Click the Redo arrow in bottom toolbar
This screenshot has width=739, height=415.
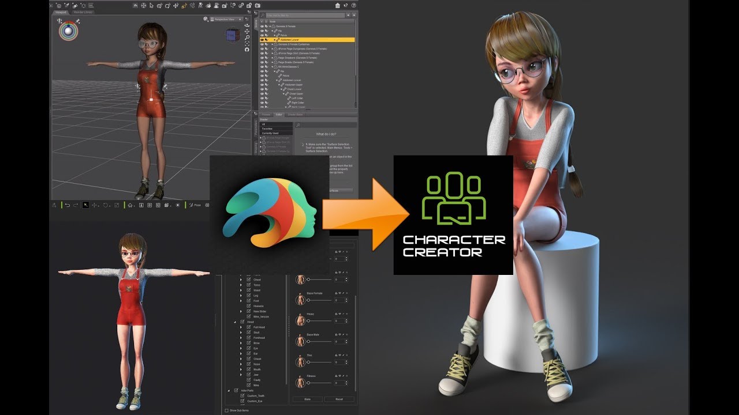coord(76,205)
